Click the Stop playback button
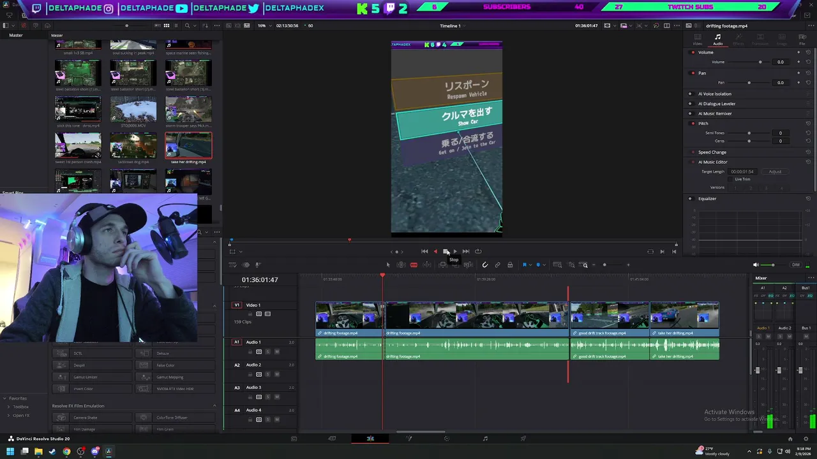817x459 pixels. [x=446, y=251]
